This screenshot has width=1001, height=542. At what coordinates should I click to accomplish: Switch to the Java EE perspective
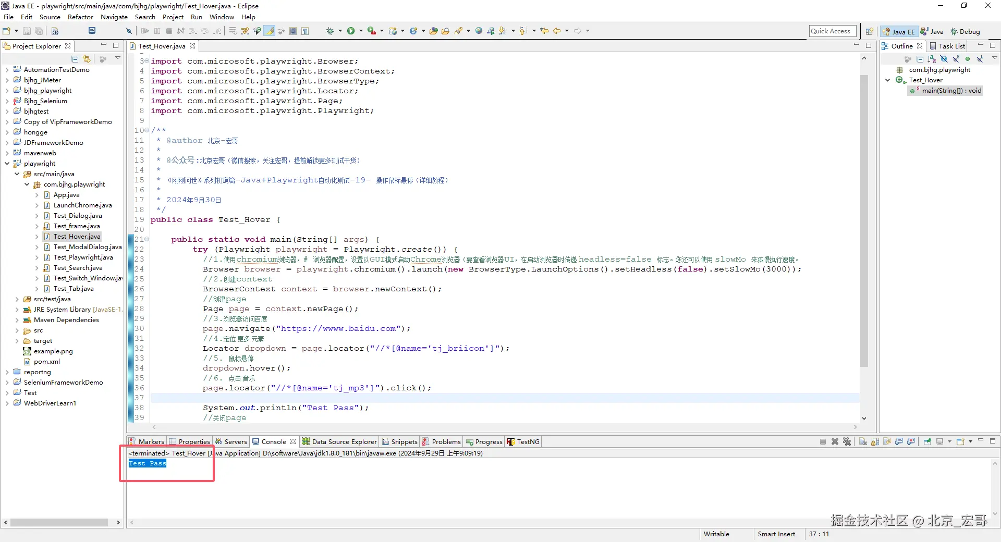899,32
